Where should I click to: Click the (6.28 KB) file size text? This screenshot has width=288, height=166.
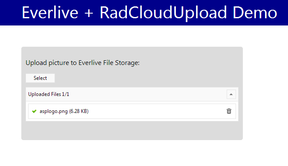79,111
